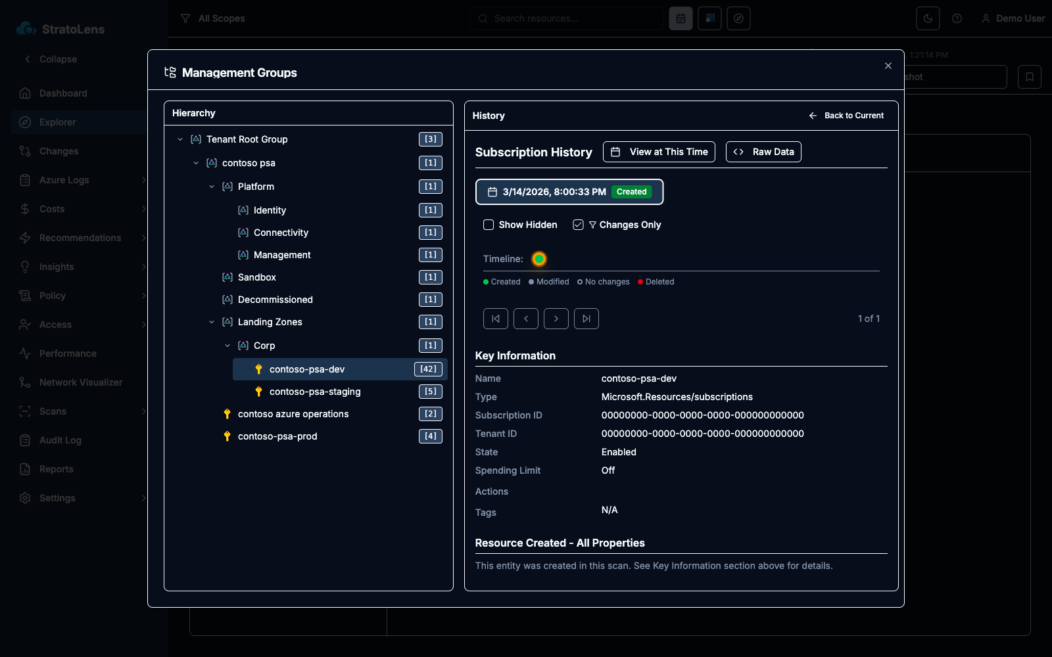The height and width of the screenshot is (657, 1052).
Task: Click the Access user icon in sidebar
Action: coord(25,325)
